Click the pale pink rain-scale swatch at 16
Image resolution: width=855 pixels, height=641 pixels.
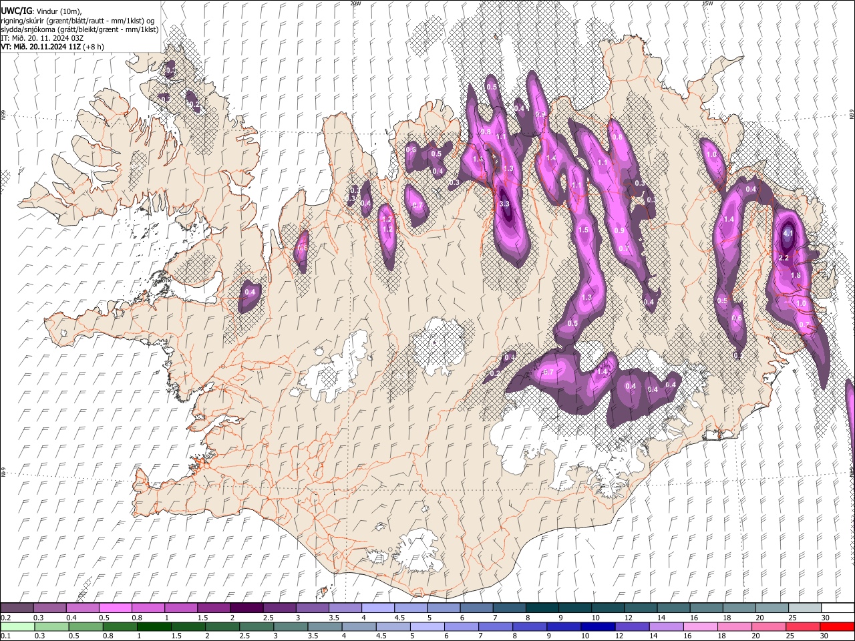tap(700, 626)
